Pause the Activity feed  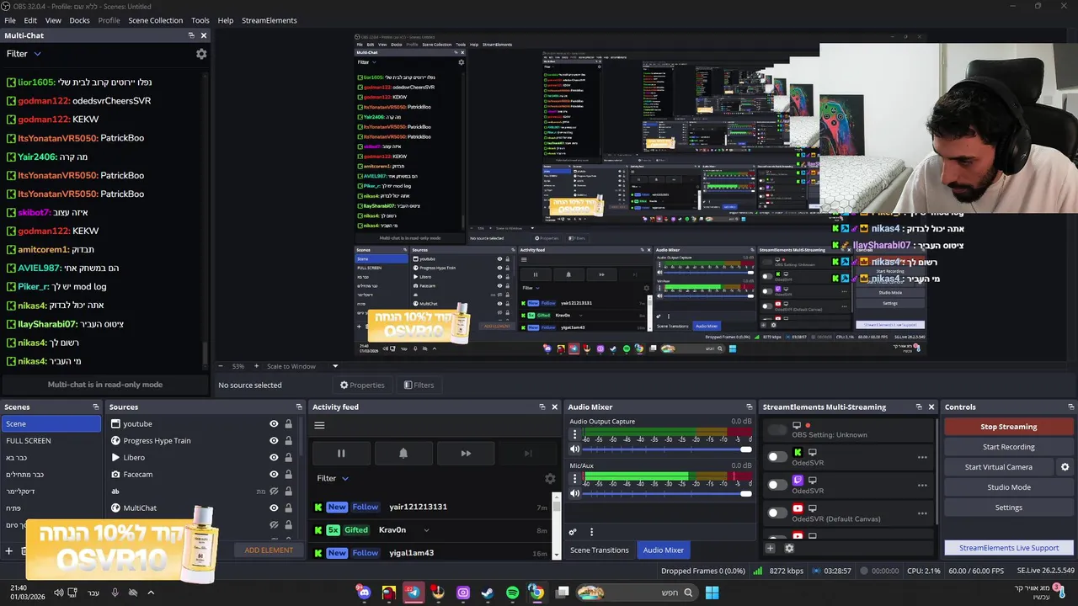click(341, 453)
